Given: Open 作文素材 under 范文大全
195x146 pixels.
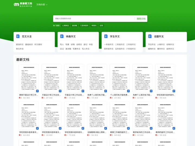Looking at the screenshot, I should pos(38,44).
